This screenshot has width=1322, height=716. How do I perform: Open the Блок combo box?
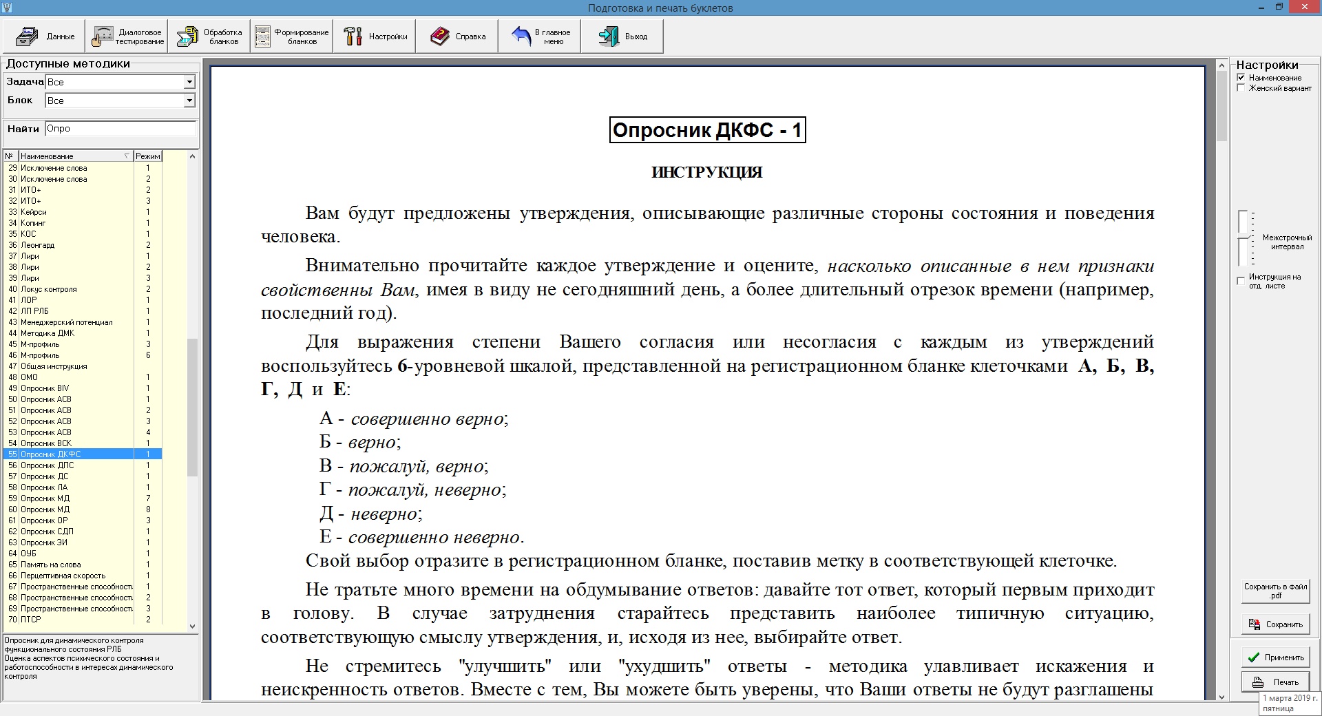click(189, 101)
